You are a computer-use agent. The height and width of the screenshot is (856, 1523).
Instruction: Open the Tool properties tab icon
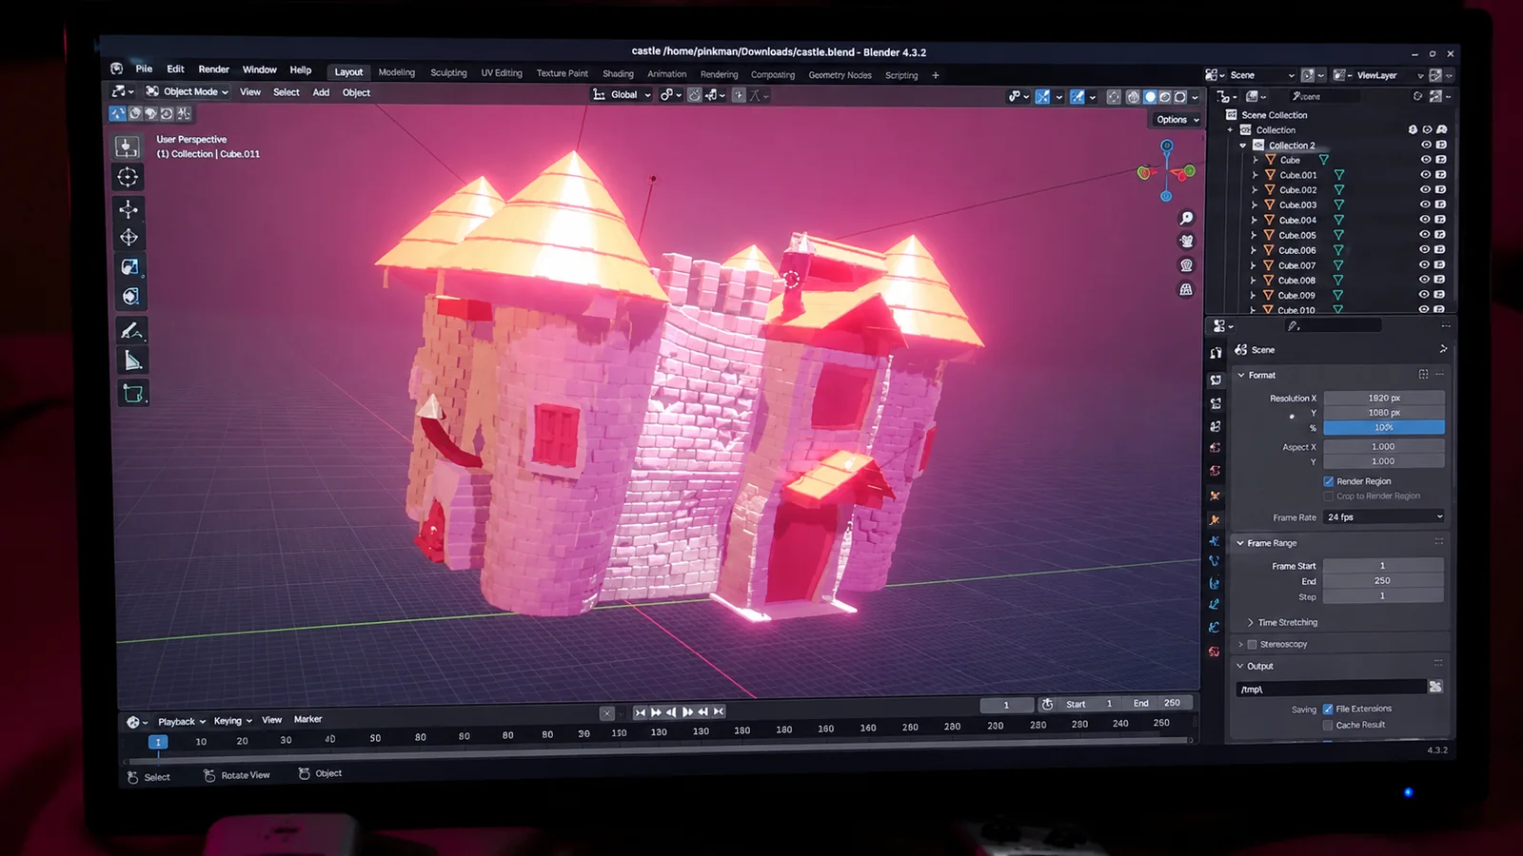1216,353
